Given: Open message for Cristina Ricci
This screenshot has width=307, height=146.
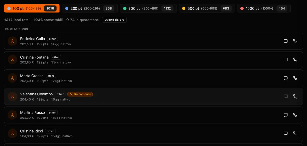Looking at the screenshot, I should pyautogui.click(x=286, y=133).
